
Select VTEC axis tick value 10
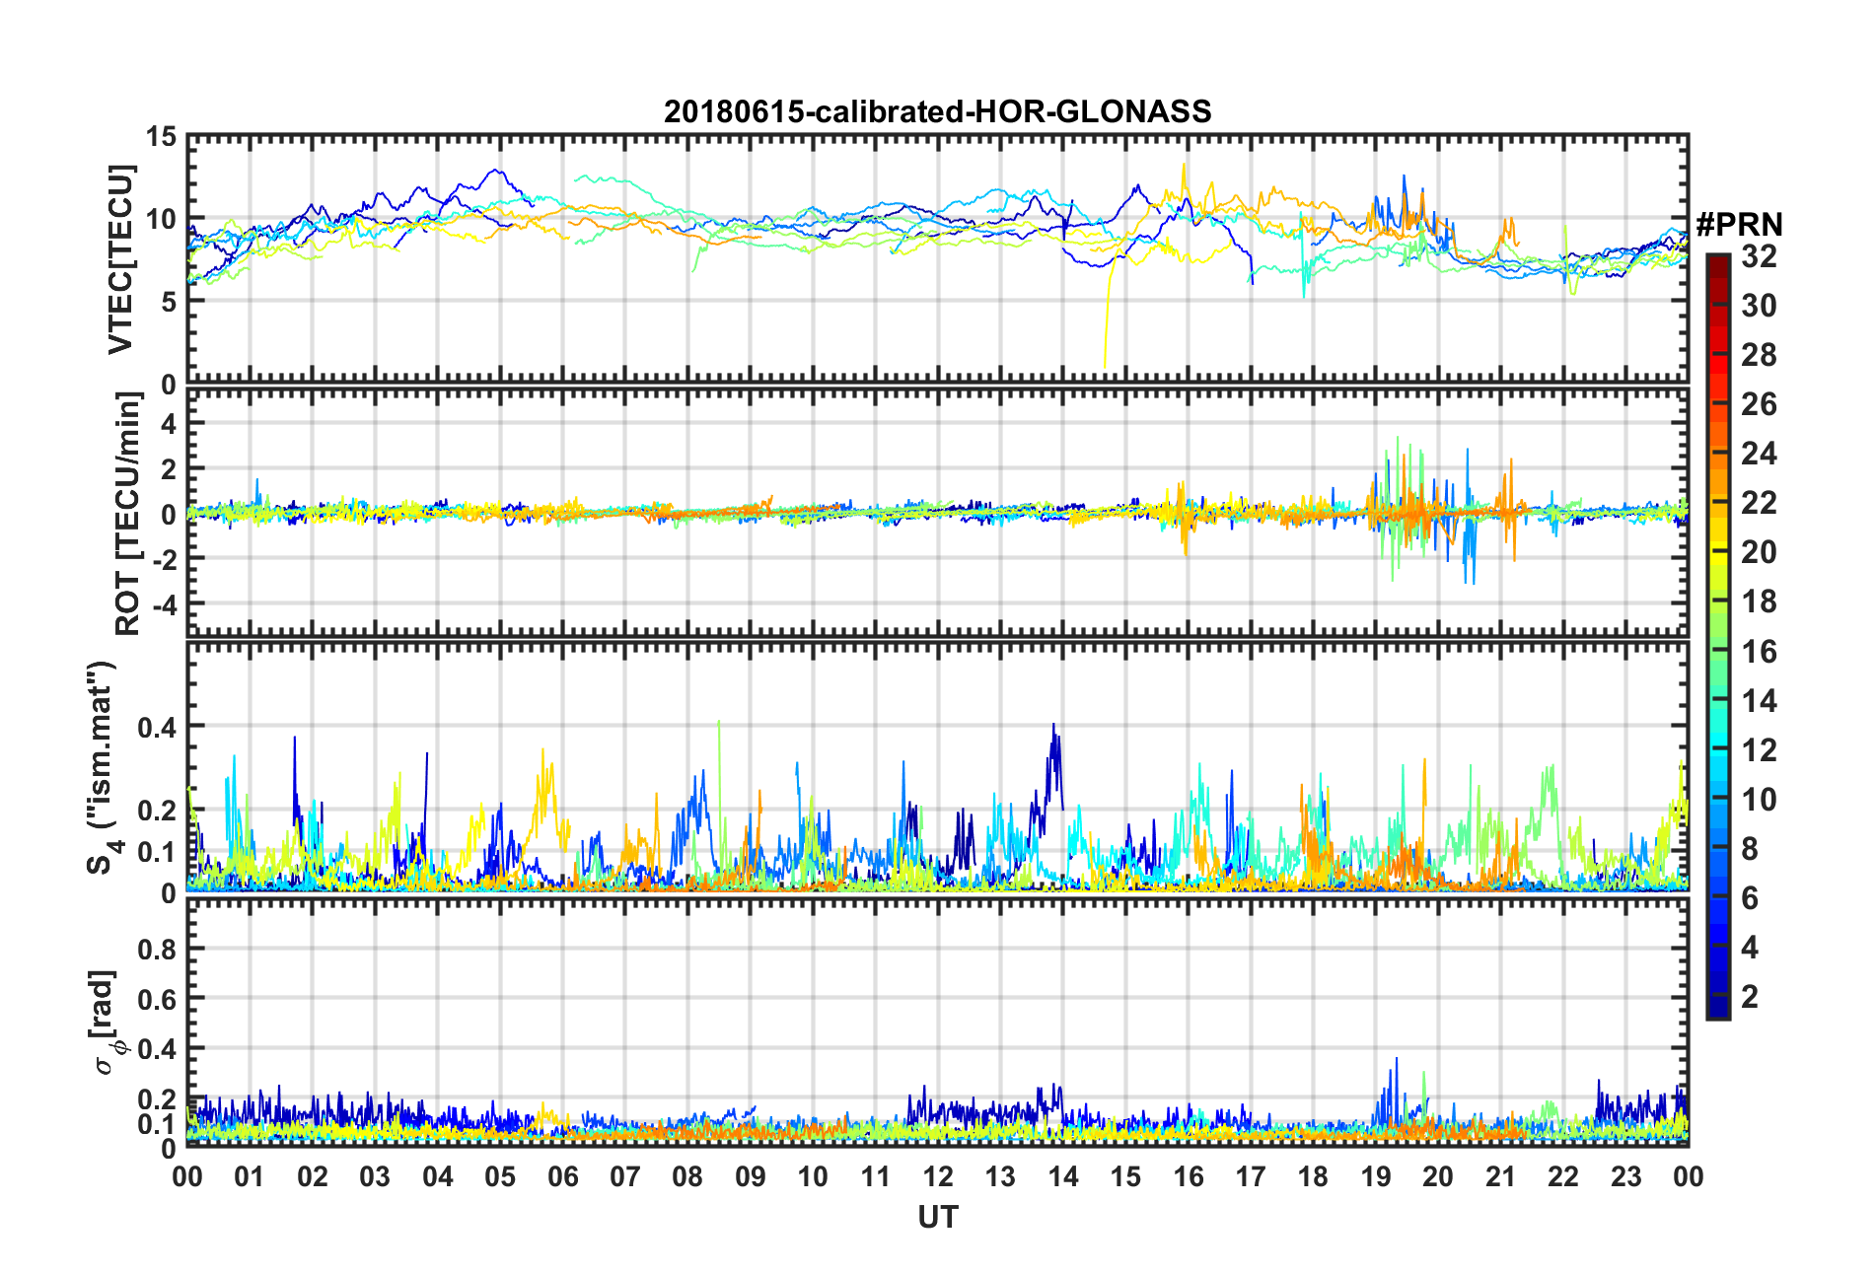tap(161, 219)
